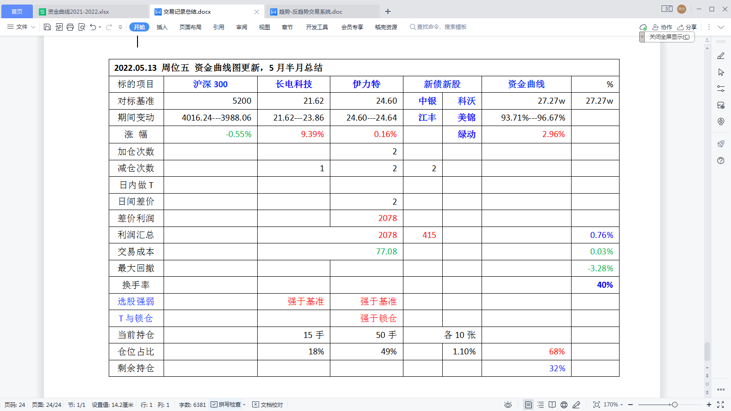The width and height of the screenshot is (731, 411).
Task: Click the 页码: 24 status bar entry
Action: click(15, 405)
